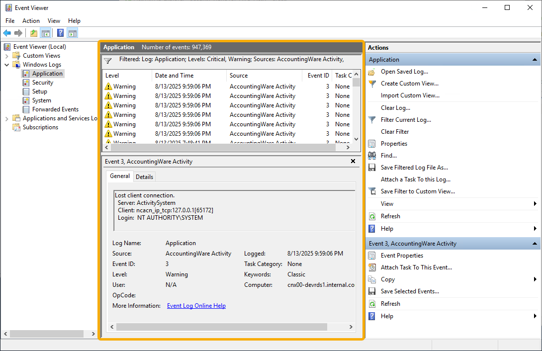Click Clear Log action

[395, 108]
